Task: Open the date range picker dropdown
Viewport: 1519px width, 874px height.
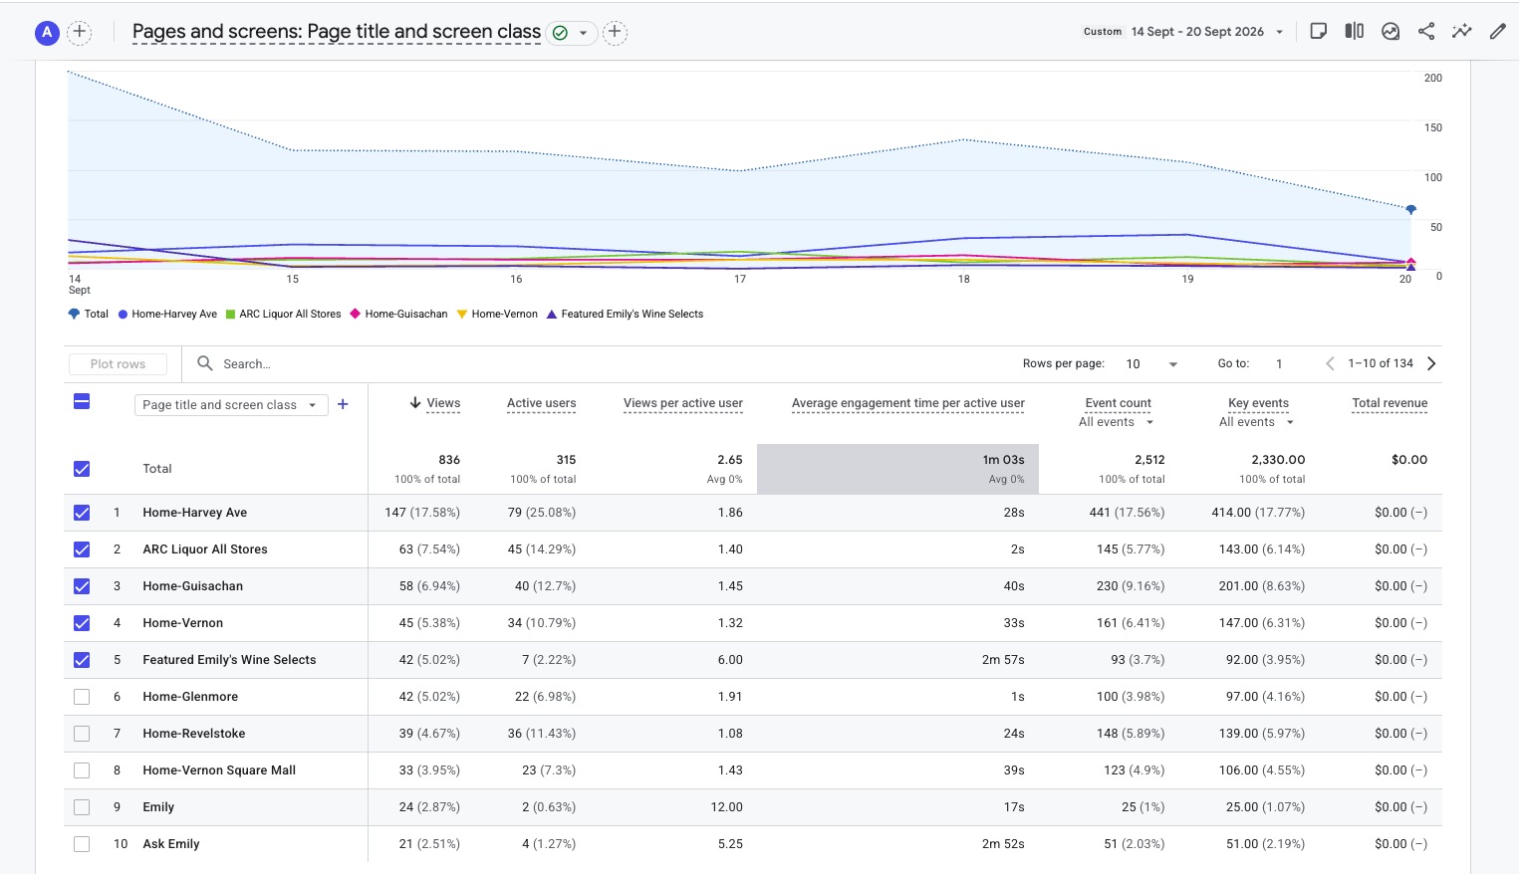Action: pyautogui.click(x=1279, y=32)
